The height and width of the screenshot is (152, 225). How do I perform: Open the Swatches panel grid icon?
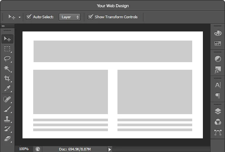click(218, 43)
